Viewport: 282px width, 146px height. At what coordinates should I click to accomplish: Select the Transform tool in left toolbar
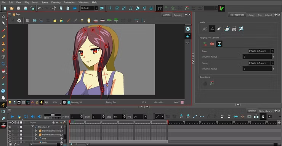click(x=3, y=16)
